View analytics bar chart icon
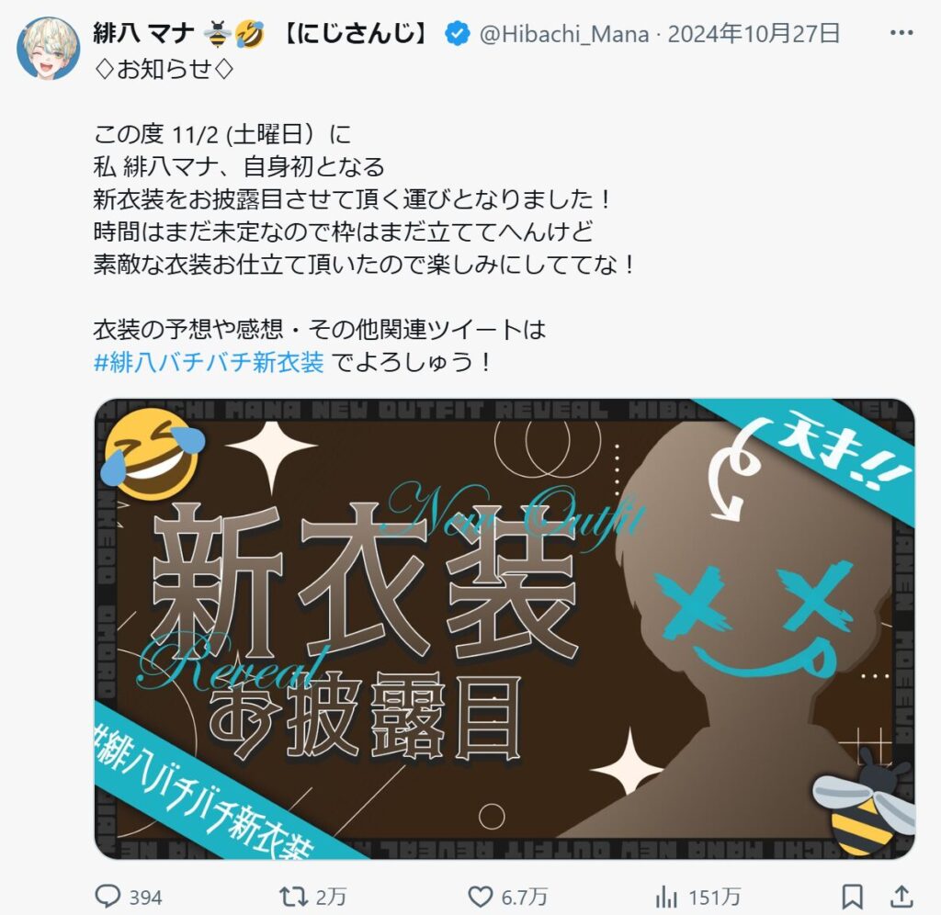Image resolution: width=941 pixels, height=915 pixels. 666,897
